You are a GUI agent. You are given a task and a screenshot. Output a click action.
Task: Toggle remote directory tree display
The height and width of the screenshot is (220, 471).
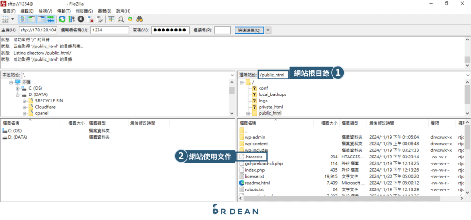click(41, 19)
